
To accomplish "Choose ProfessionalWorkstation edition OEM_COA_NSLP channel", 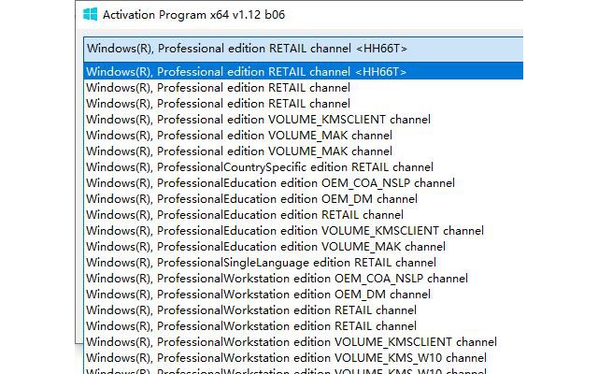I will tap(303, 279).
